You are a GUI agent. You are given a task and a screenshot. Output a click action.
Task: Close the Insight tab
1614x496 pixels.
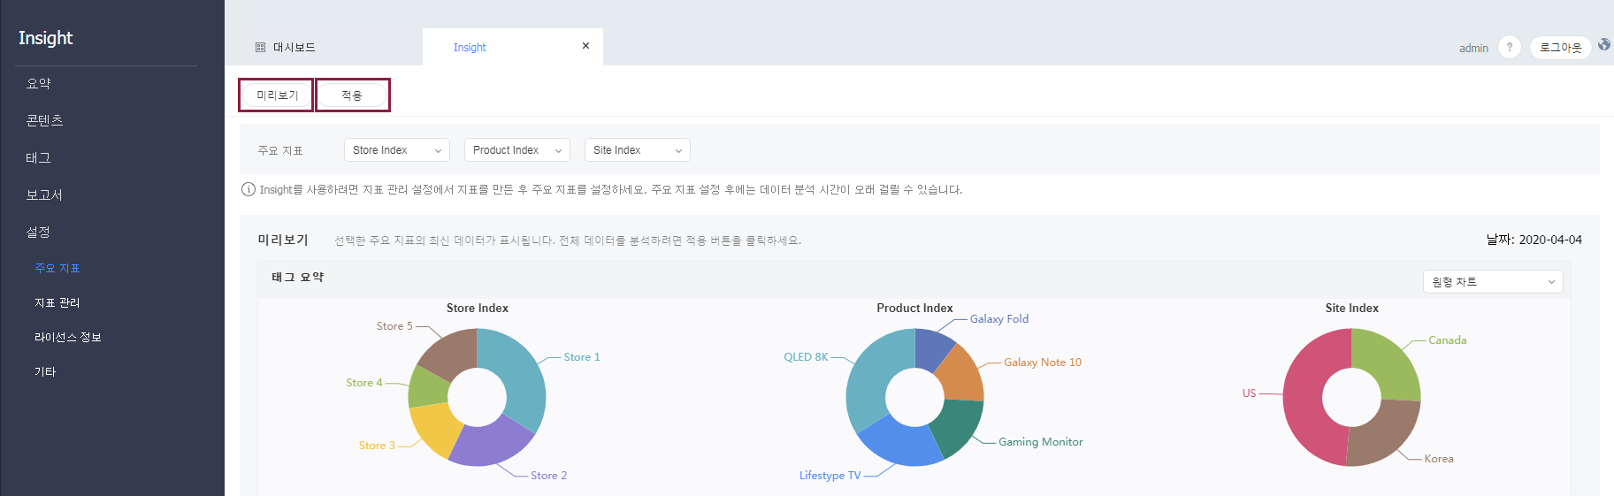coord(585,46)
